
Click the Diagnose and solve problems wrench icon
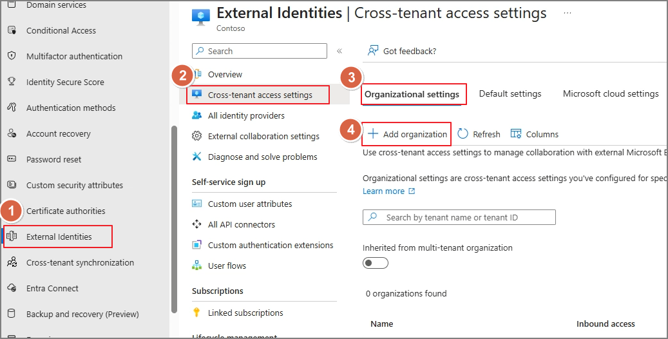[x=197, y=157]
